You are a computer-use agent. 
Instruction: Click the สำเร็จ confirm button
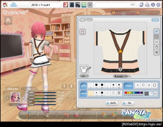pos(112,103)
